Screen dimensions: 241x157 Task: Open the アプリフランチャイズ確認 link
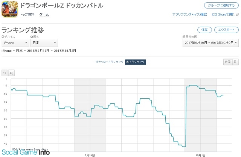point(189,14)
